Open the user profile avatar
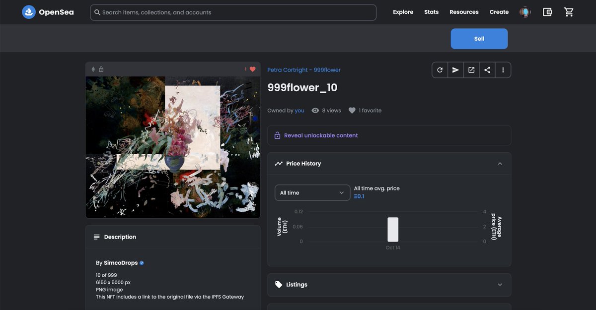 click(x=525, y=12)
